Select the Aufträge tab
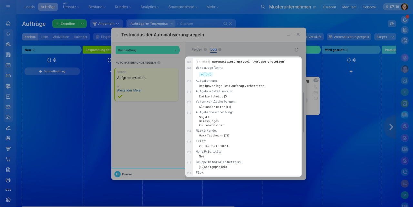Viewport: 413px width, 207px height. coord(48,7)
